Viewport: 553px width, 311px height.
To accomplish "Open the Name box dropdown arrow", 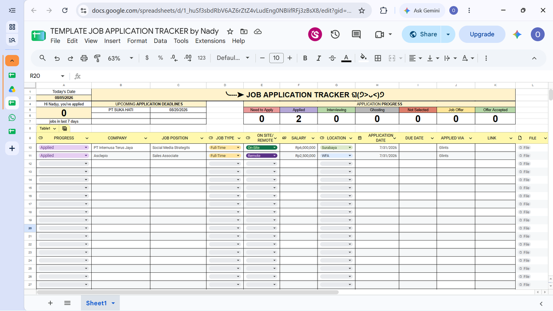I will (x=63, y=76).
